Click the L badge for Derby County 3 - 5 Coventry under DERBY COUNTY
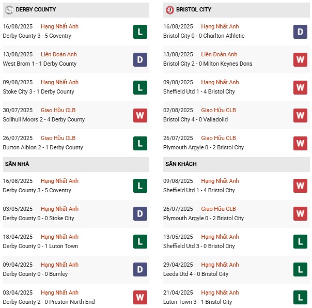Image resolution: width=312 pixels, height=308 pixels. (x=140, y=32)
